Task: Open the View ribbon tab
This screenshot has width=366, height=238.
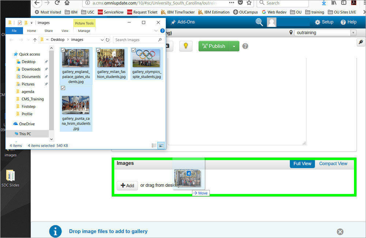Action: click(x=65, y=31)
